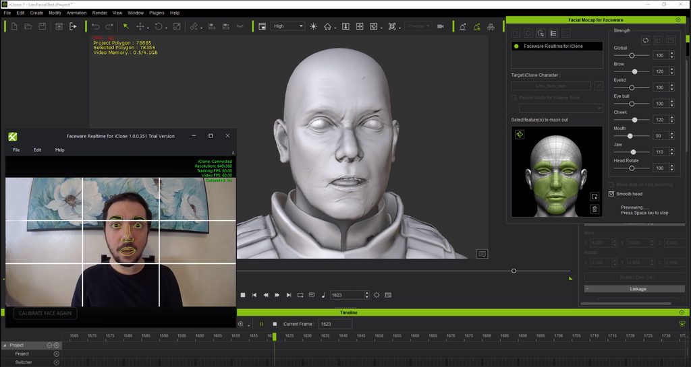Toggle the Smooth head checkbox
This screenshot has height=367, width=691.
point(611,194)
